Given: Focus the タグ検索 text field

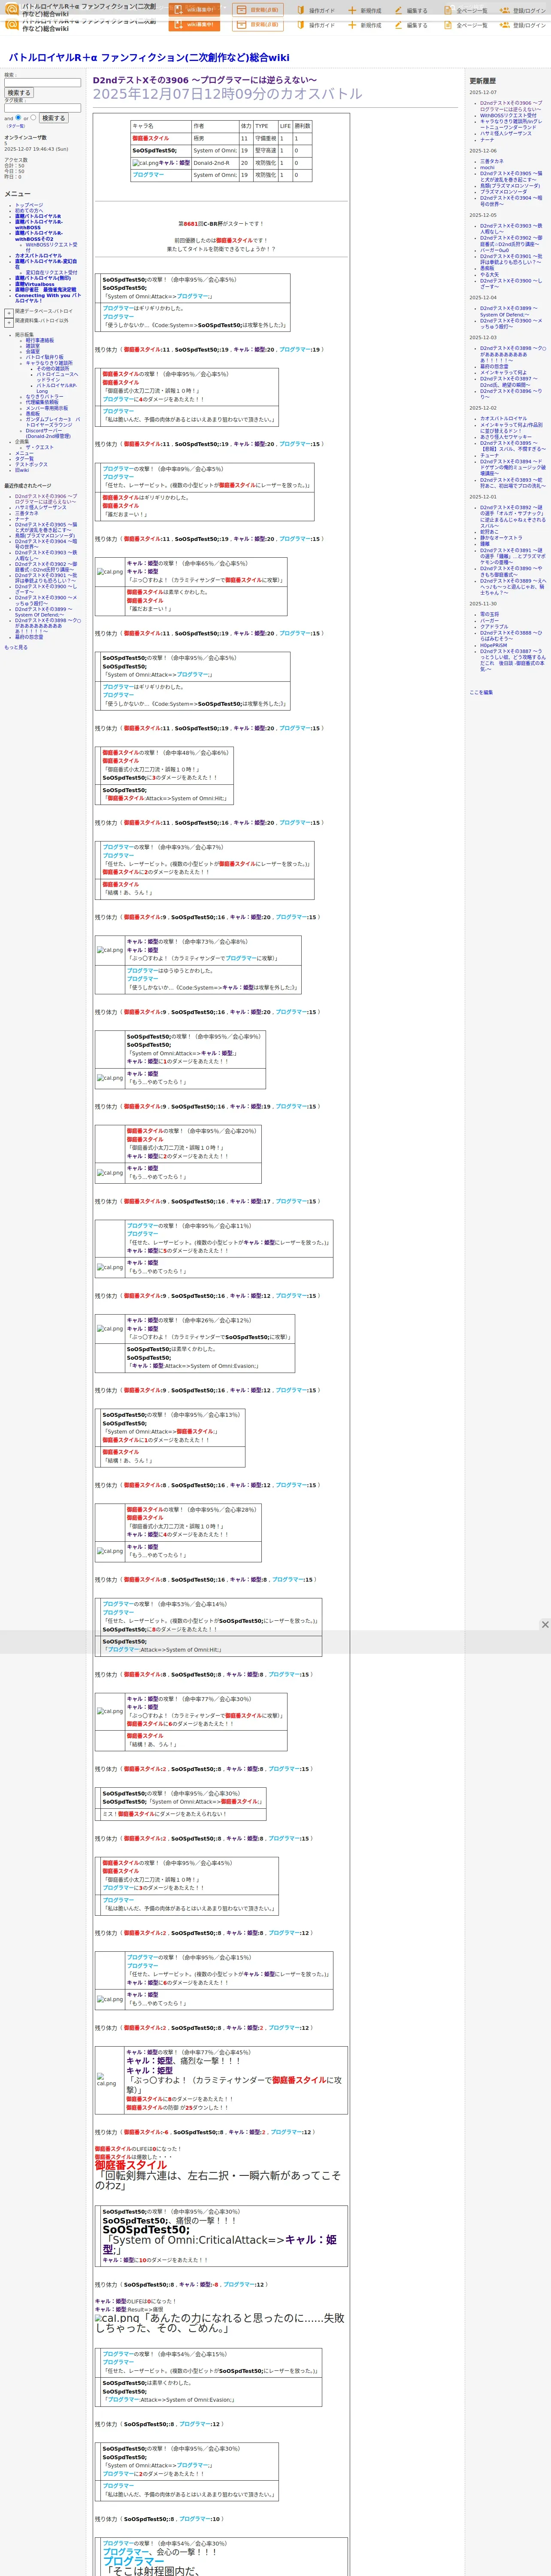Looking at the screenshot, I should (x=42, y=108).
